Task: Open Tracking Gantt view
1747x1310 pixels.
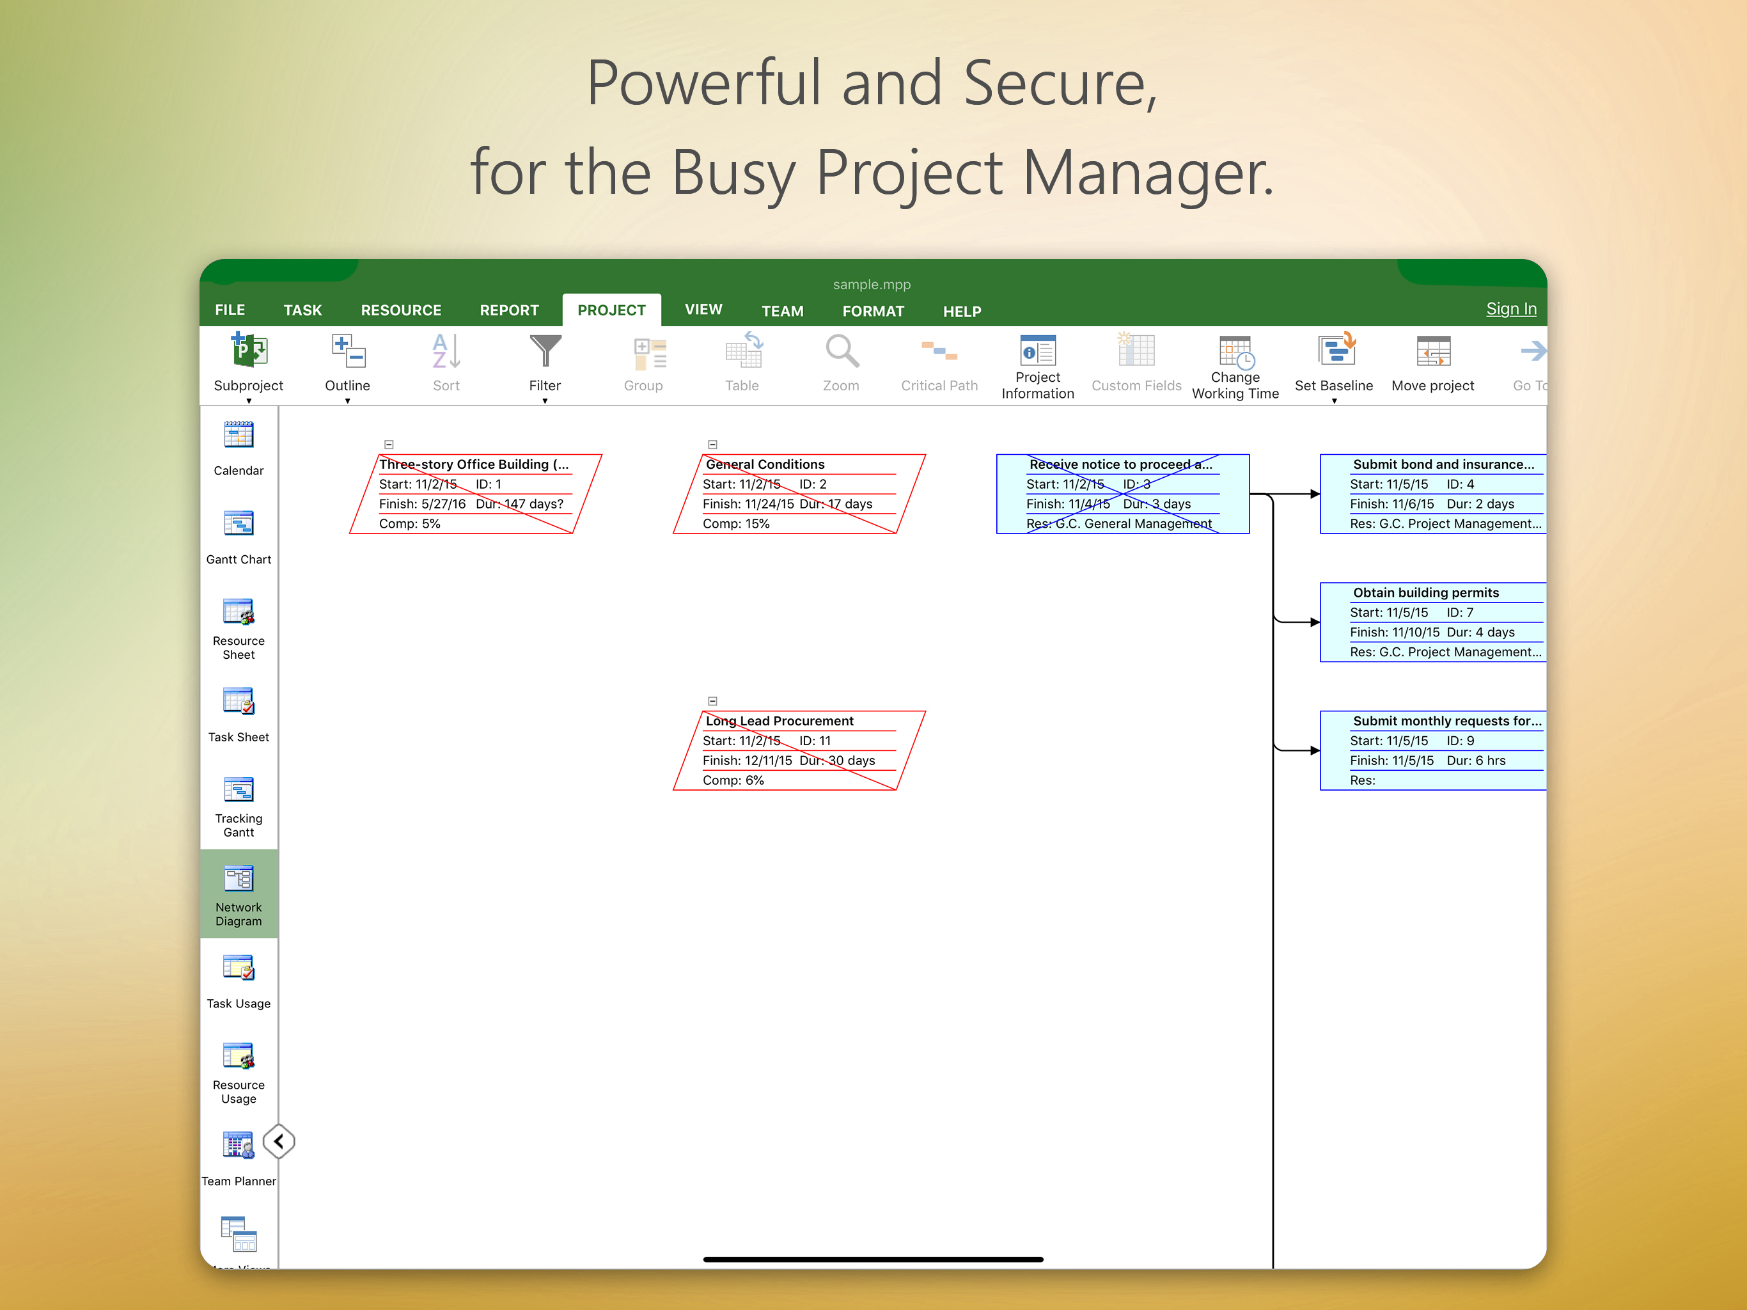Action: click(x=239, y=791)
